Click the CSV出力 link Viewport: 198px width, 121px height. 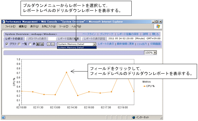coord(143,44)
